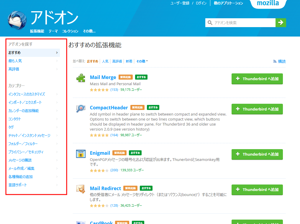Click the chevron beside 高評価 in sidebar

tap(57, 69)
